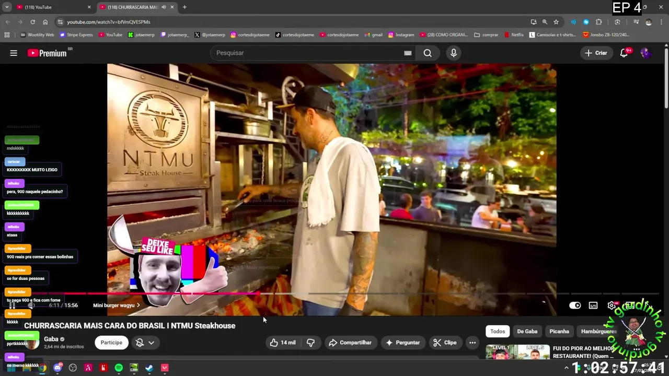
Task: Open the site information icon in address bar
Action: click(60, 22)
